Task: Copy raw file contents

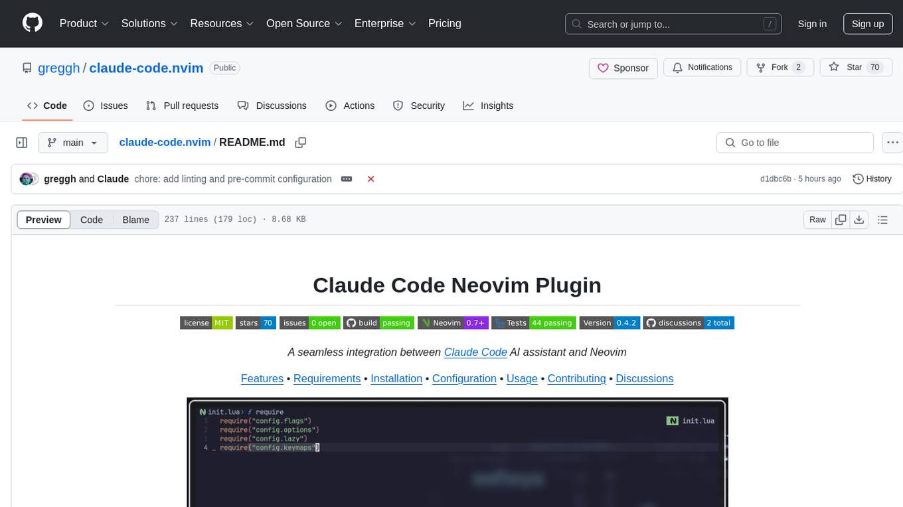Action: tap(841, 220)
